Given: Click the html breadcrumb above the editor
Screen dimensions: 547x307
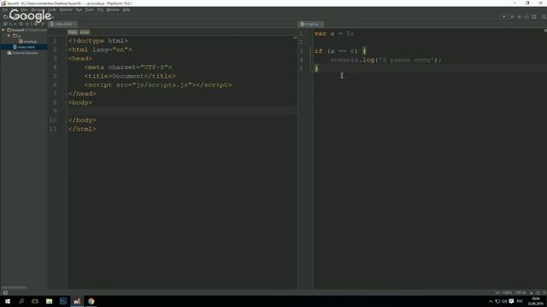Looking at the screenshot, I should click(x=73, y=32).
